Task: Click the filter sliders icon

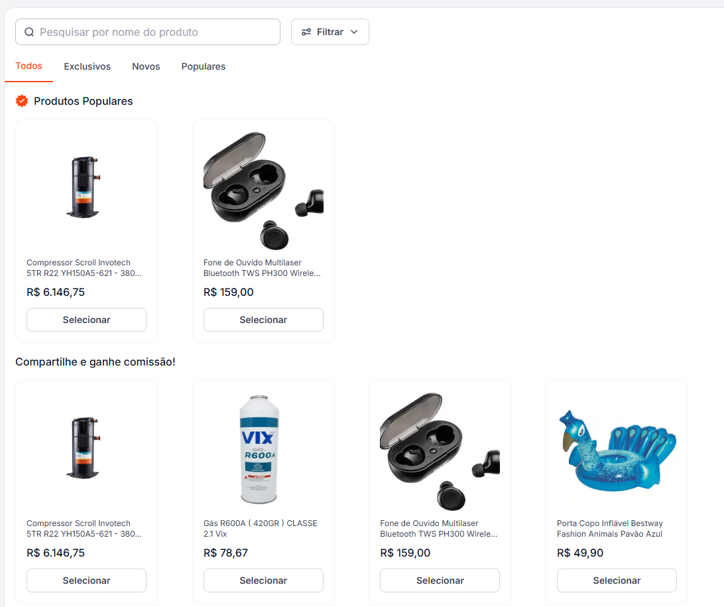Action: 306,32
